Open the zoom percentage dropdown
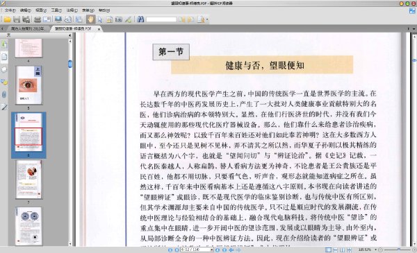The image size is (417, 253). (x=375, y=250)
